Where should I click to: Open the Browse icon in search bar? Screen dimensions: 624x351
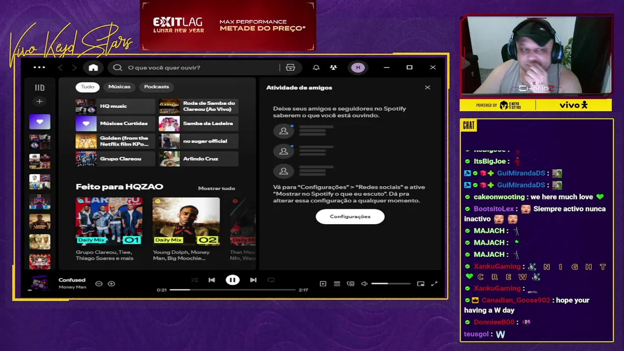(x=291, y=67)
